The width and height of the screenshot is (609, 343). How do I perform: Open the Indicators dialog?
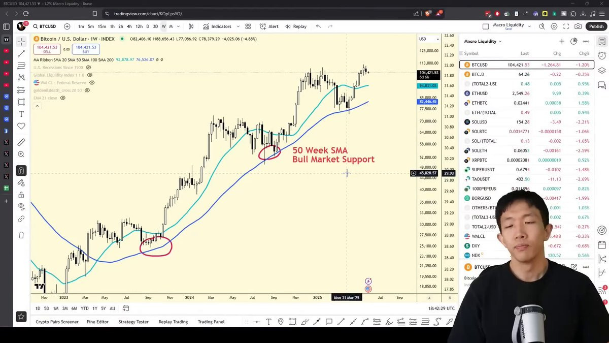[x=217, y=26]
